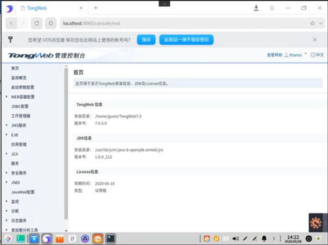Open the orange gear settings taskbar icon
The image size is (328, 245).
pyautogui.click(x=98, y=238)
